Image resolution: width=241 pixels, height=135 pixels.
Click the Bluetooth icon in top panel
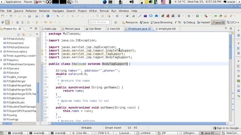(x=170, y=2)
